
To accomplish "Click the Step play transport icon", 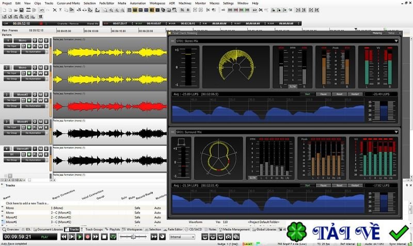I will [72, 237].
